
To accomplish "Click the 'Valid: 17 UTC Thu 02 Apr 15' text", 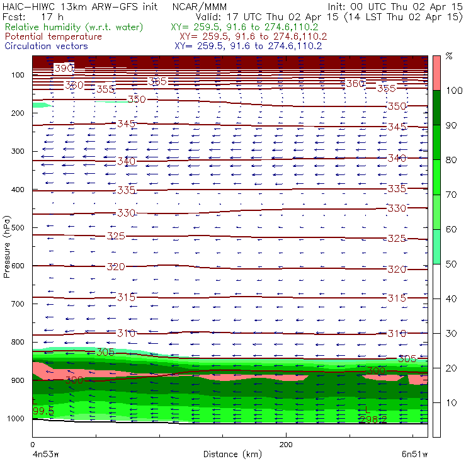I will [x=267, y=17].
